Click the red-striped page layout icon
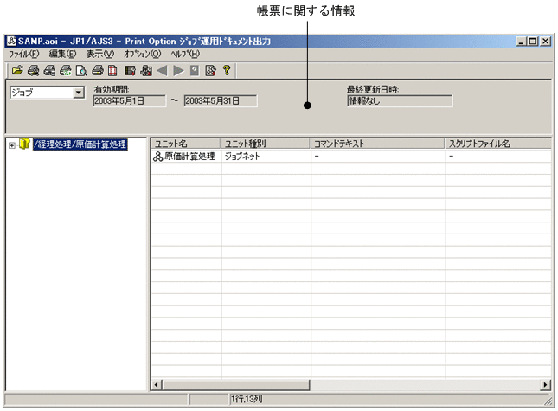 112,70
